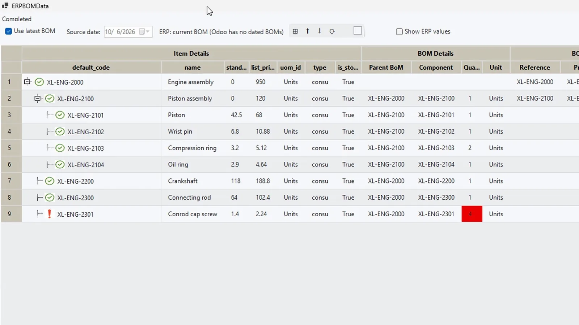This screenshot has width=579, height=325.
Task: Click the green check icon beside XL-ENG-2102
Action: pos(60,132)
